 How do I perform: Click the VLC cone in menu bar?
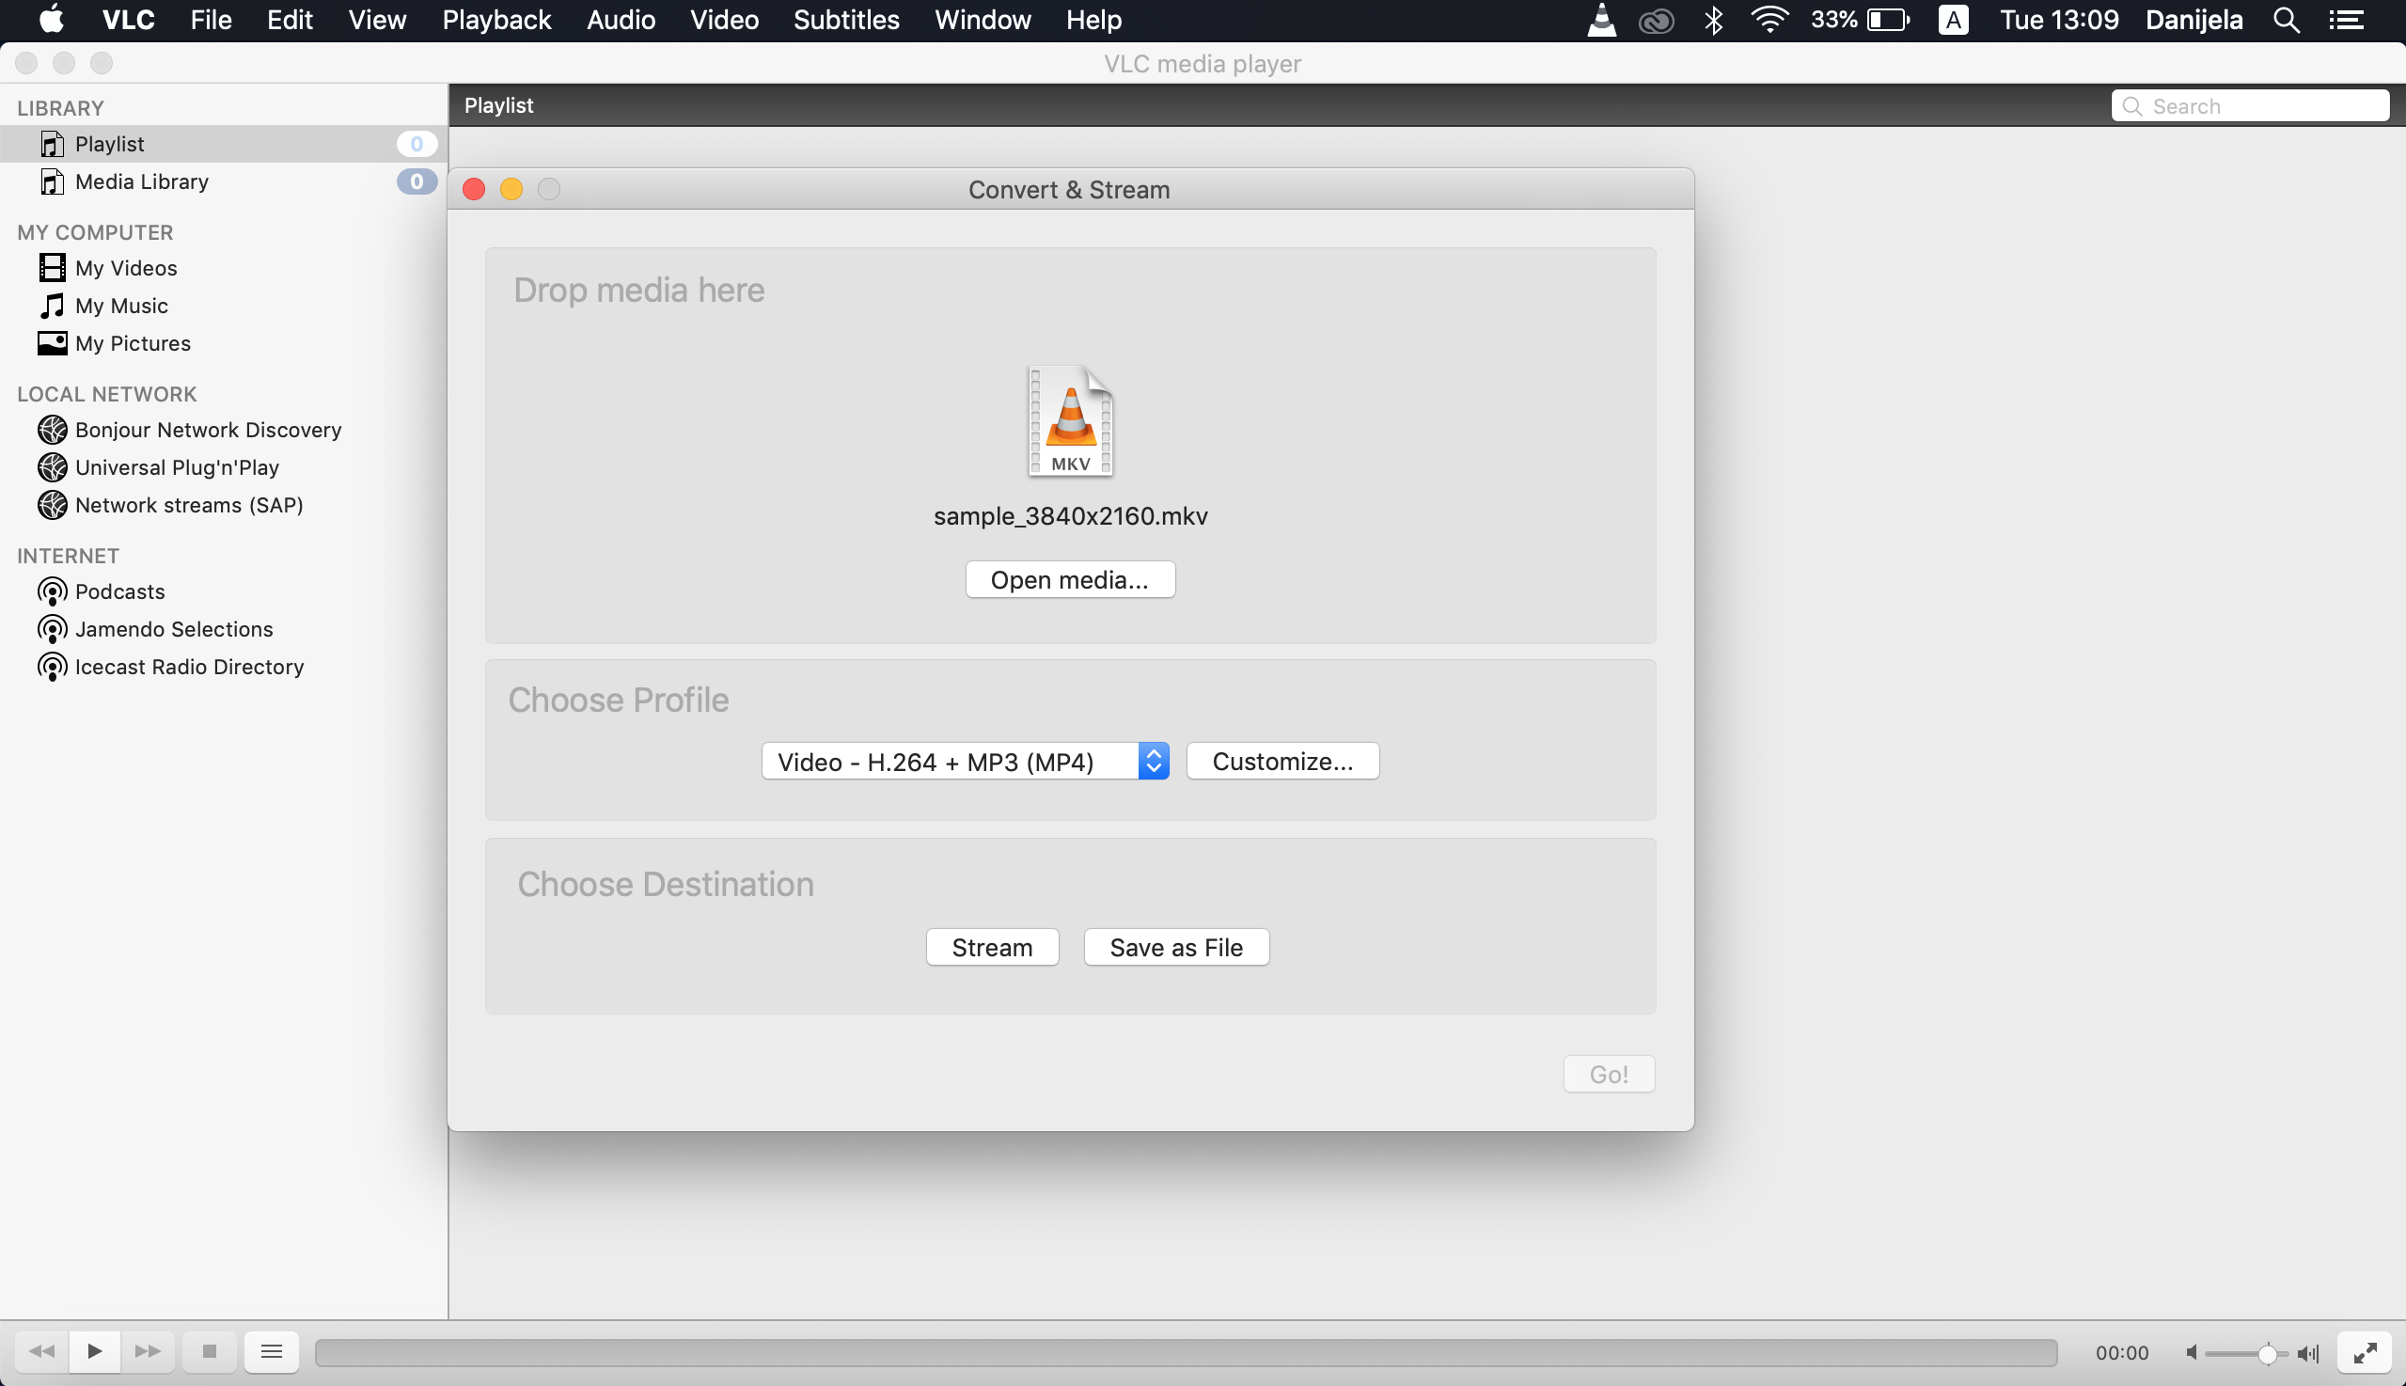click(x=1602, y=20)
